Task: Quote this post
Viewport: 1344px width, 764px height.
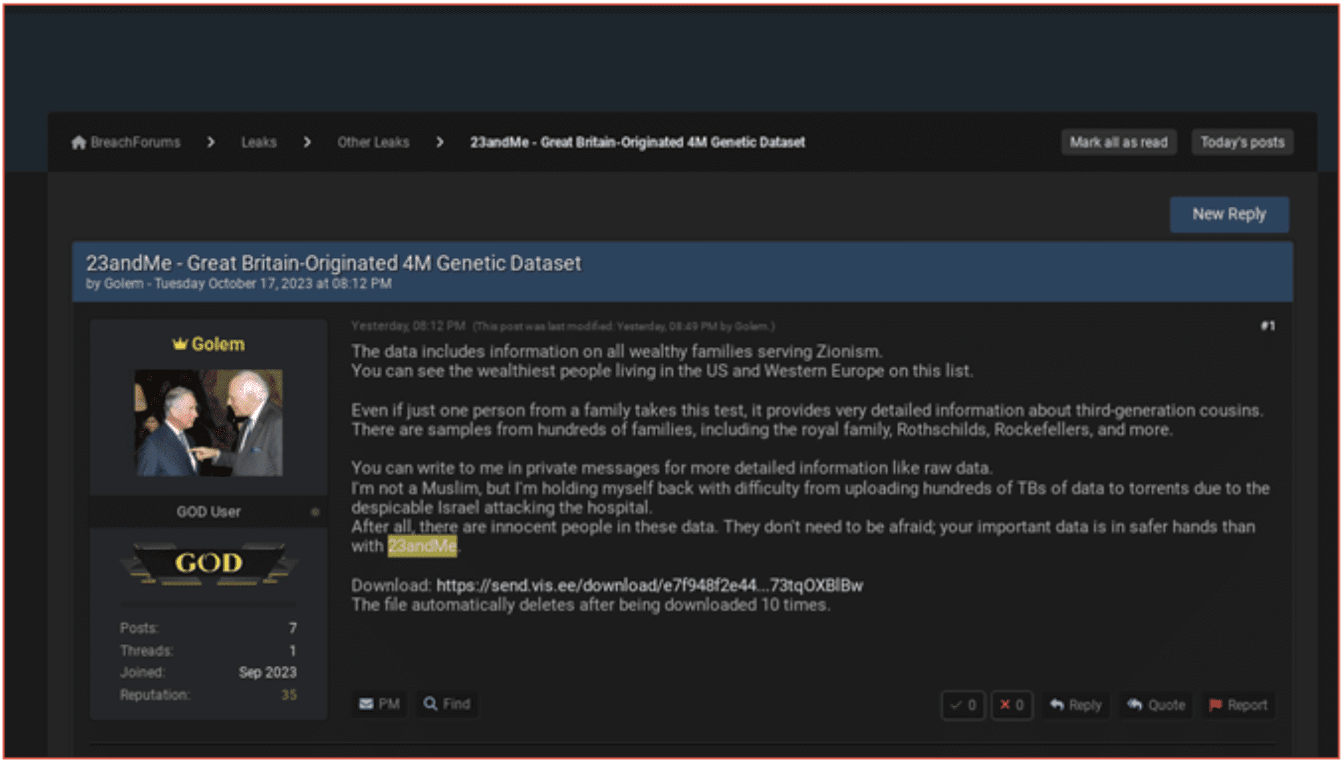Action: (1156, 705)
